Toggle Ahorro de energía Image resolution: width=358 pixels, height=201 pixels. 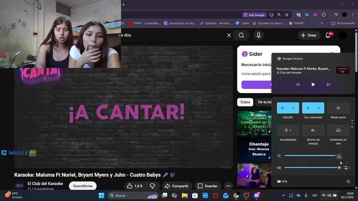coord(313,130)
